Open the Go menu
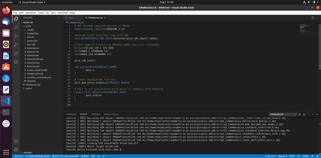This screenshot has height=158, width=321. [x=47, y=13]
